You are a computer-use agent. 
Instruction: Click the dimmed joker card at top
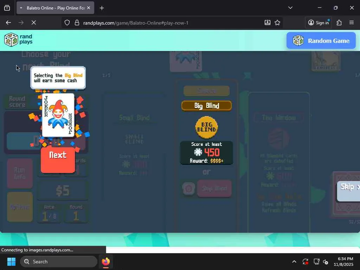[x=186, y=61]
